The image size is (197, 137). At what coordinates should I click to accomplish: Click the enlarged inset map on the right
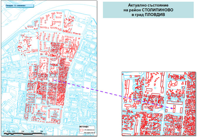(159, 104)
